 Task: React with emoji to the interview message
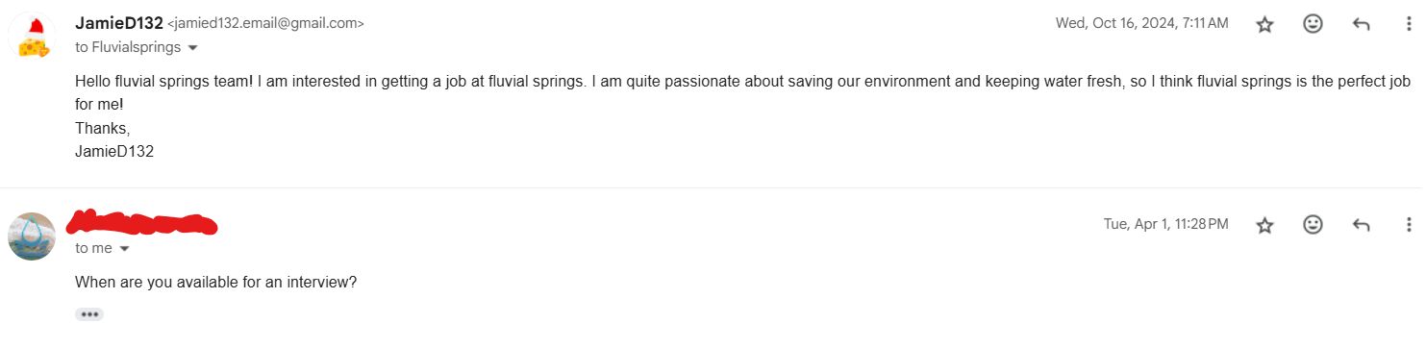(x=1313, y=224)
